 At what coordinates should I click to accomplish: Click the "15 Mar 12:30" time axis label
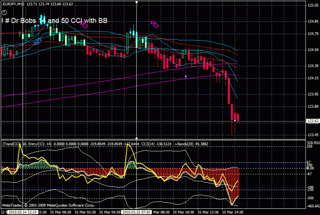(208, 212)
